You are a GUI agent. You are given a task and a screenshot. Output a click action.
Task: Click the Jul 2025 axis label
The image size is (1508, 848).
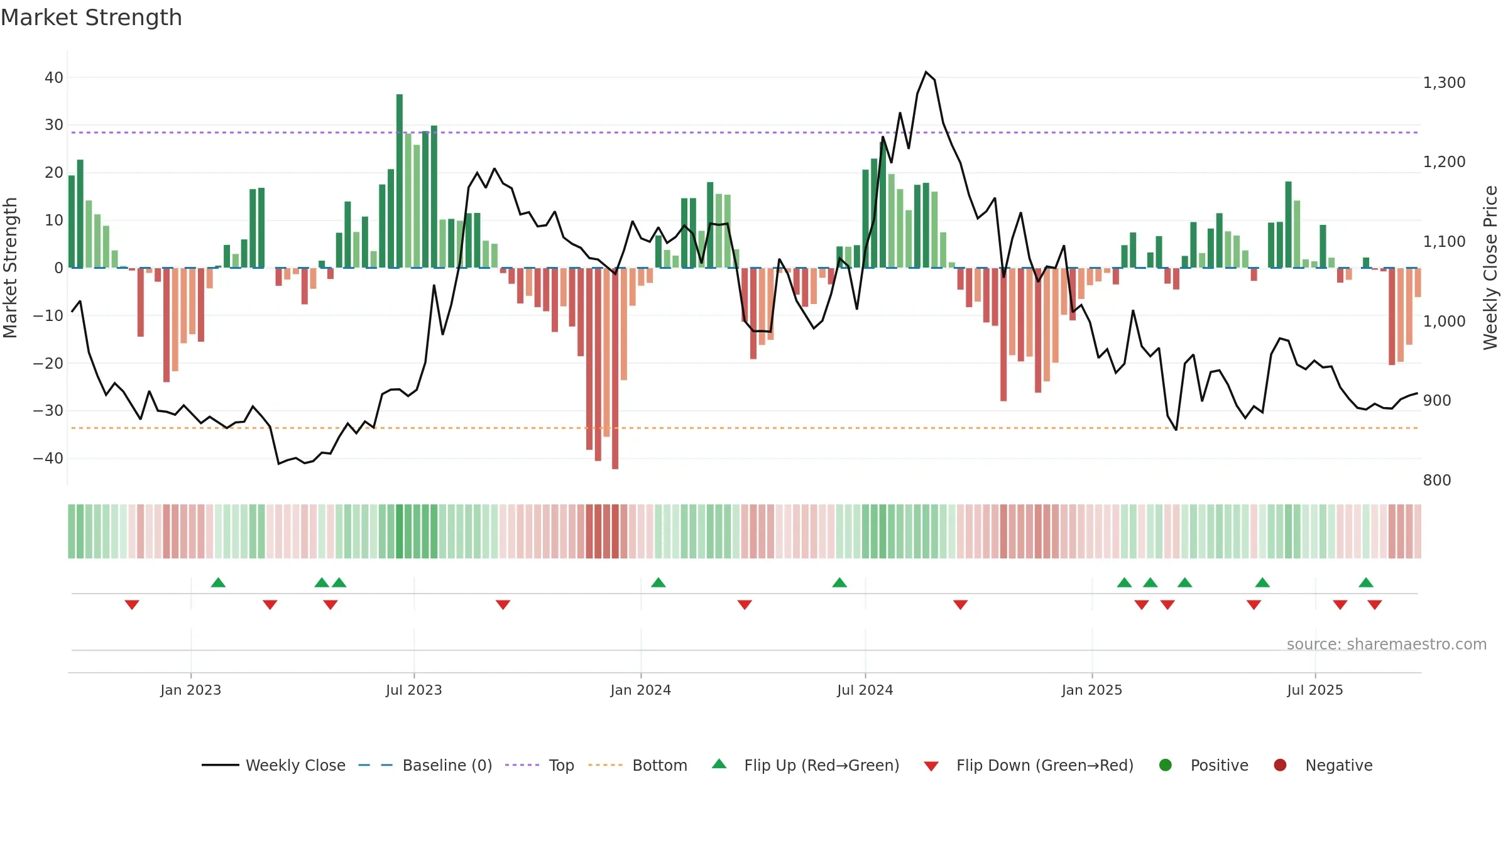pyautogui.click(x=1315, y=690)
